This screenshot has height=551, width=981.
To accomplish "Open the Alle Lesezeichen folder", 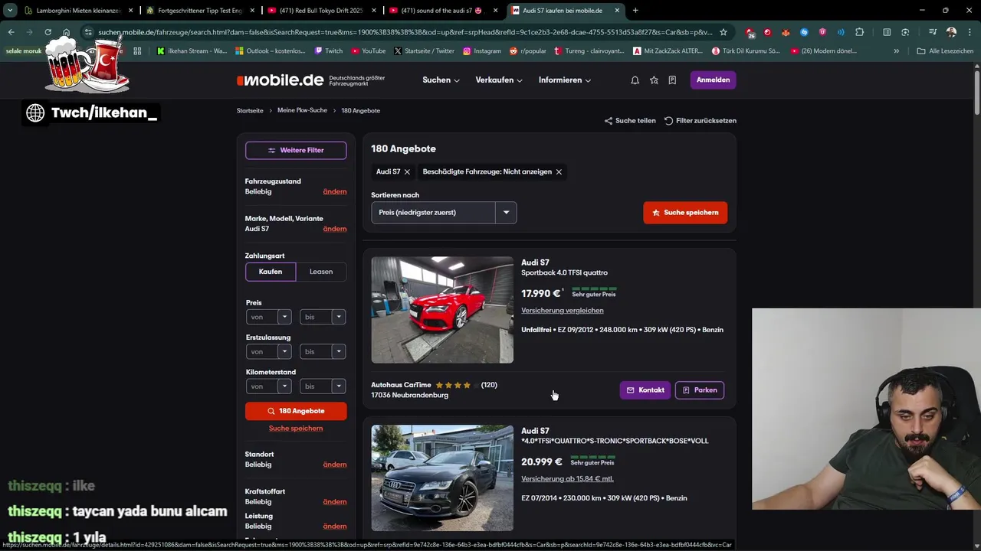I will [x=945, y=51].
